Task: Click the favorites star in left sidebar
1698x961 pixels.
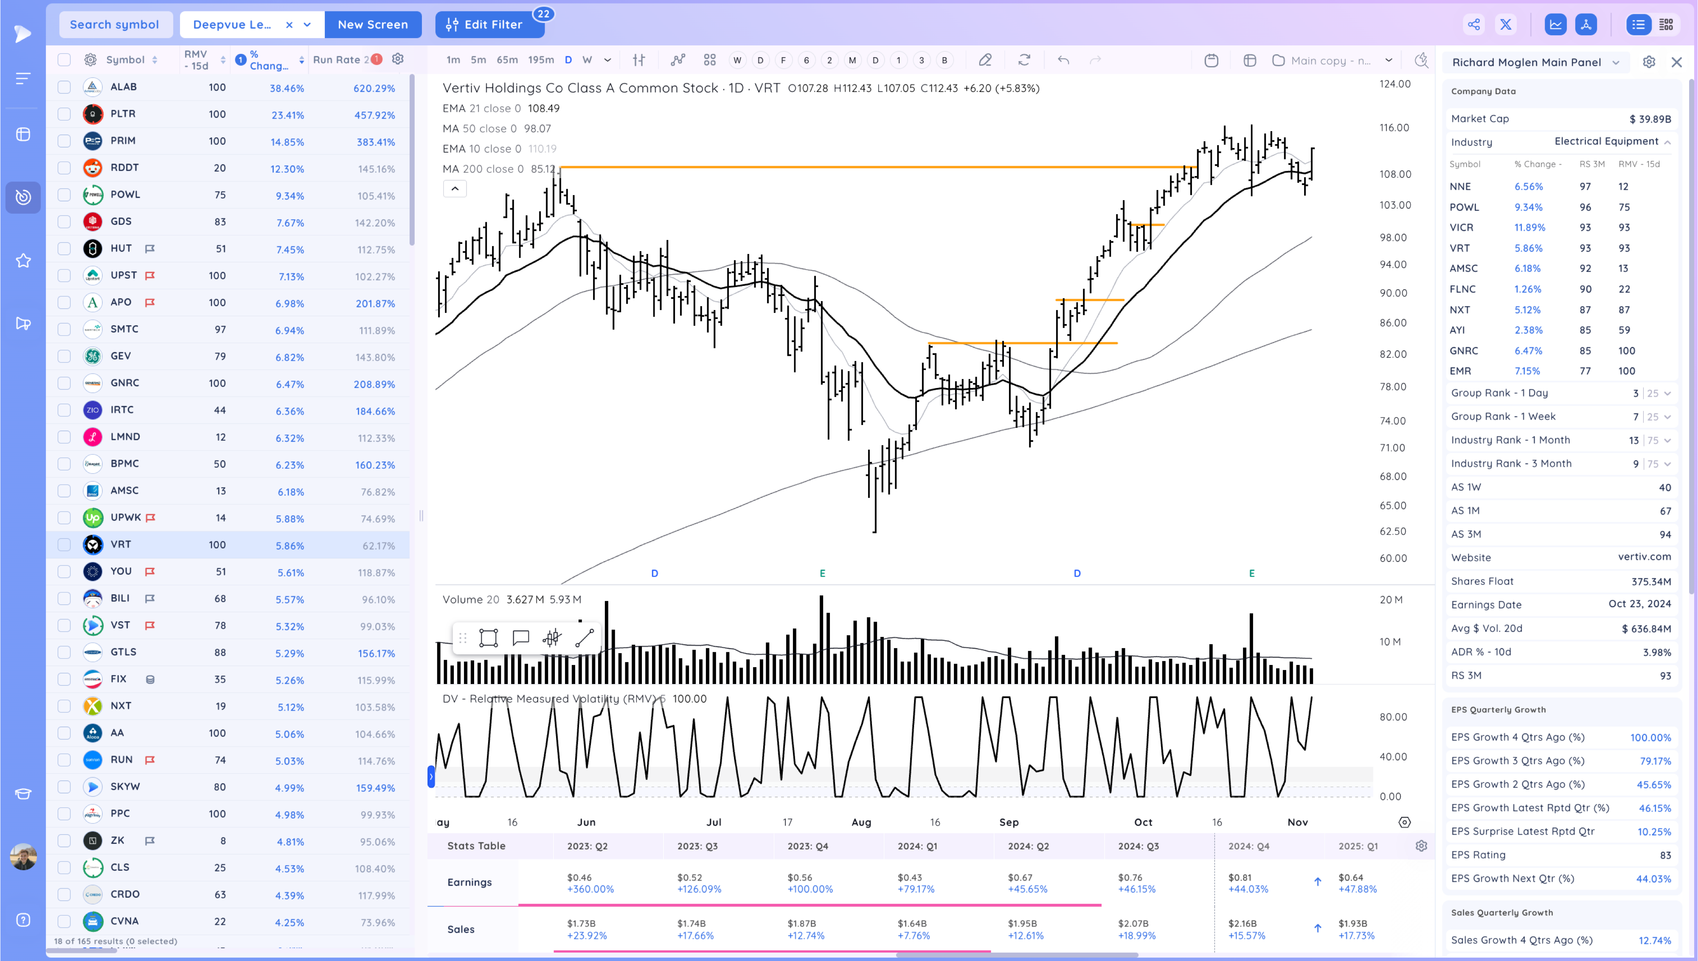Action: [23, 261]
